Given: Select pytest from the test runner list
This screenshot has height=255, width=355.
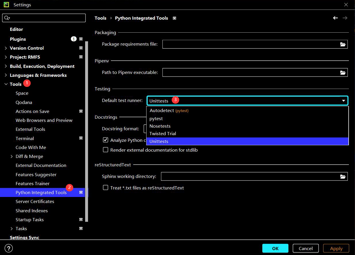Looking at the screenshot, I should [156, 119].
